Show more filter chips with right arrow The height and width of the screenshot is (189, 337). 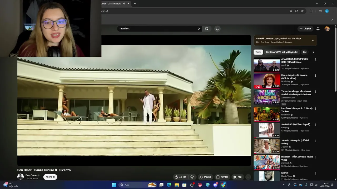(x=313, y=52)
